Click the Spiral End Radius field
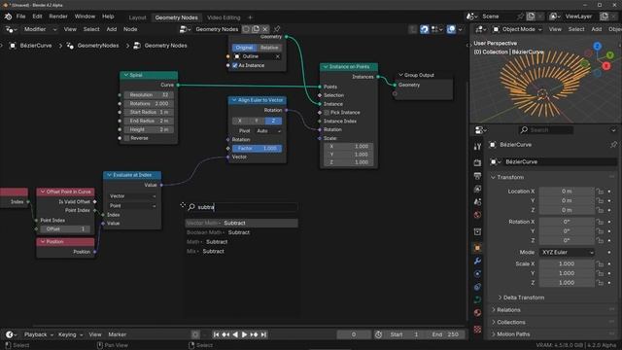The height and width of the screenshot is (350, 622). point(149,121)
